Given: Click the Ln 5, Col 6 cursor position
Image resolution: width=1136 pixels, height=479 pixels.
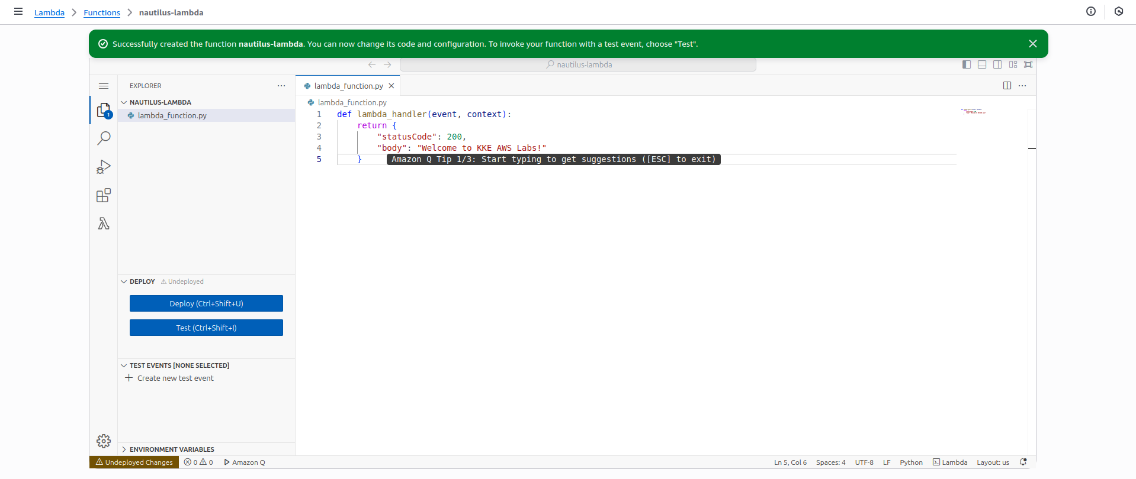Looking at the screenshot, I should click(790, 462).
